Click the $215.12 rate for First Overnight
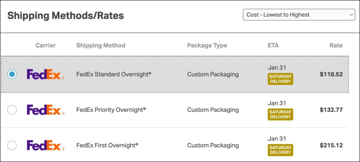The height and width of the screenshot is (162, 360). pos(331,145)
